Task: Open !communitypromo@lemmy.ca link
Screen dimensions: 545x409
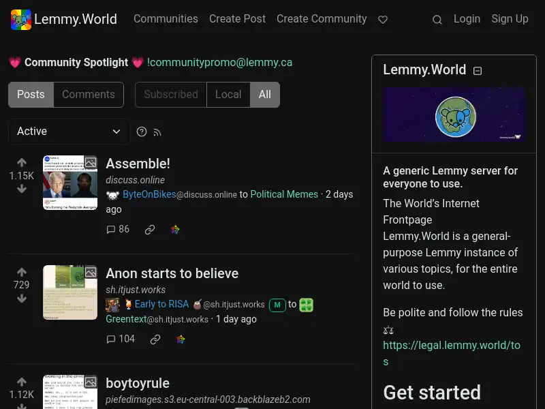Action: click(219, 63)
